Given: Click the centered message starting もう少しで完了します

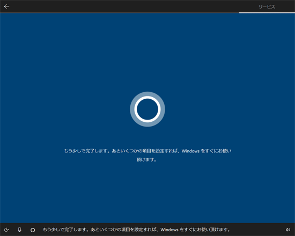Looking at the screenshot, I should point(147,155).
